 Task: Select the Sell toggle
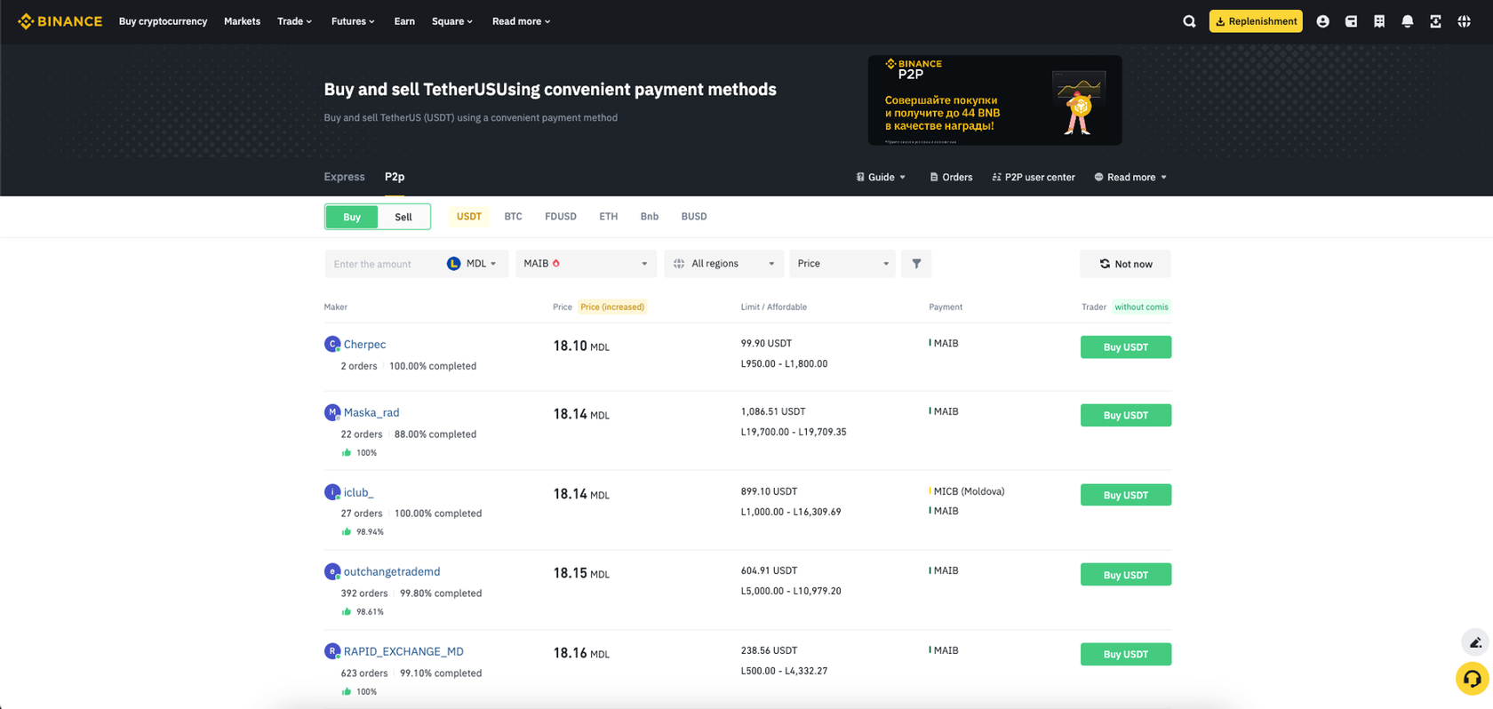[403, 217]
